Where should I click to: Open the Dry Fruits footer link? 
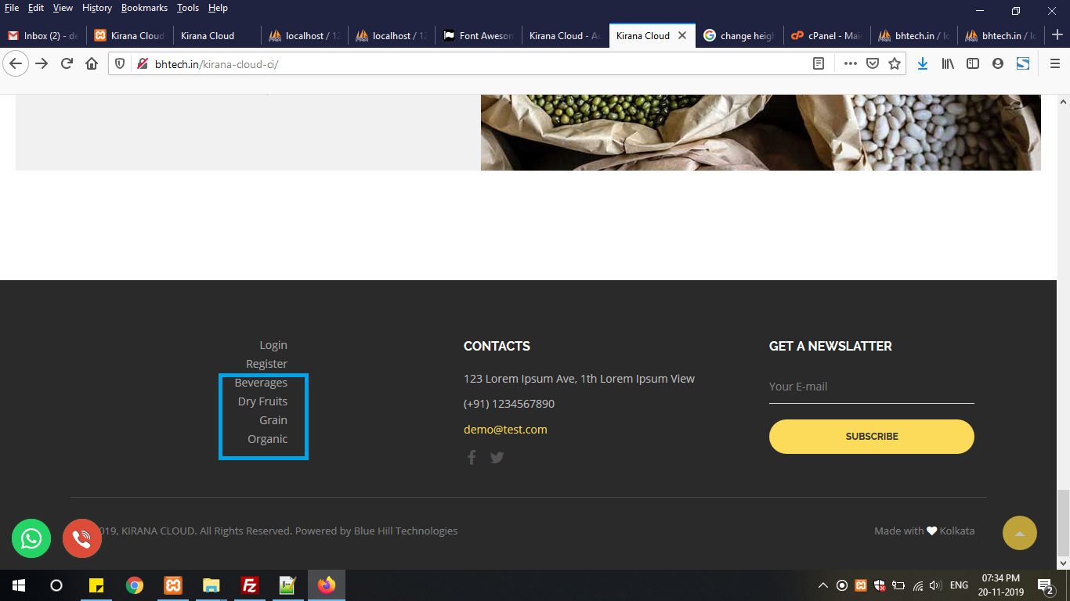[x=262, y=401]
